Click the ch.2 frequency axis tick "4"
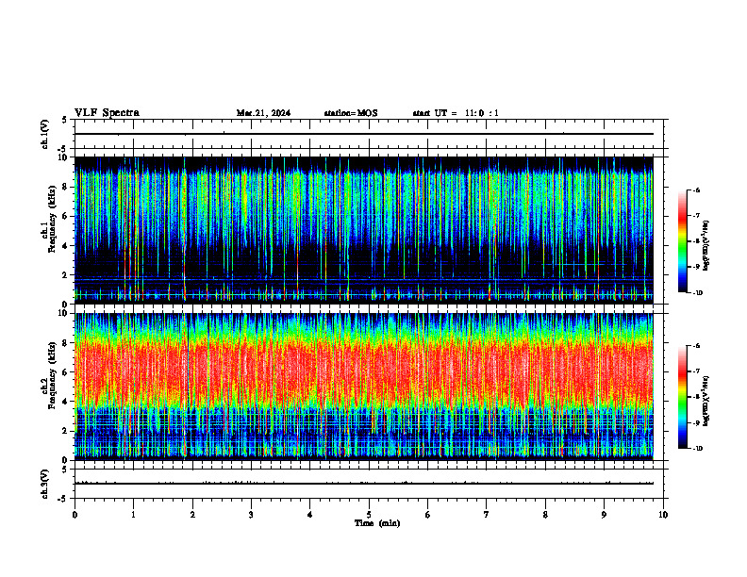747x577 pixels. tap(66, 402)
